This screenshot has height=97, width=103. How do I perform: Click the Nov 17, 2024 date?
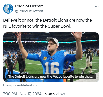click(31, 94)
